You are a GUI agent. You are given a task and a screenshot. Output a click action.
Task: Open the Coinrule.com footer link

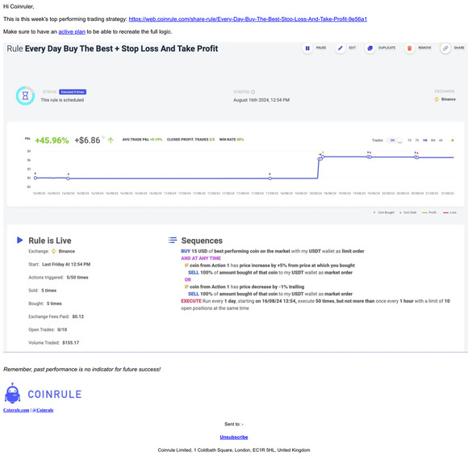point(16,410)
